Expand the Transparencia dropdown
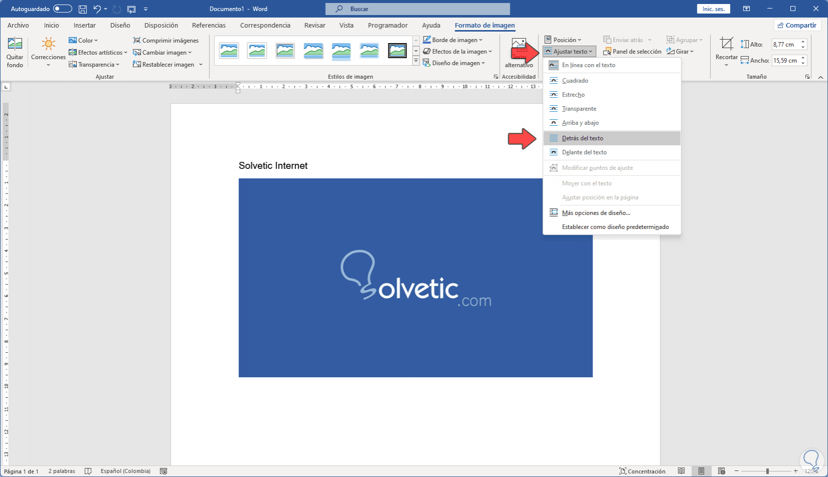This screenshot has width=828, height=477. (94, 65)
